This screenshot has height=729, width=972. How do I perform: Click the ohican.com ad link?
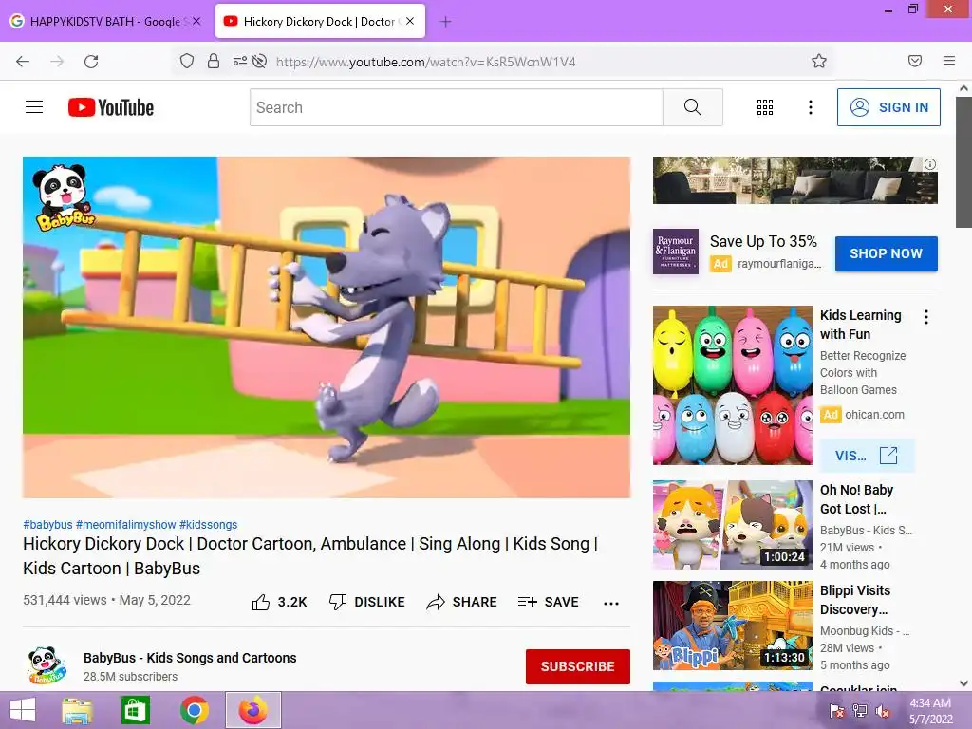[x=874, y=415]
